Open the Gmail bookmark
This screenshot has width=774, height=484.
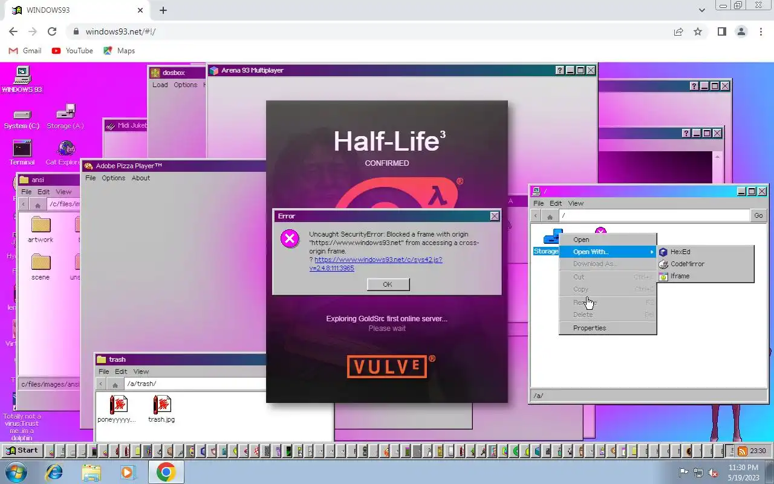pyautogui.click(x=25, y=51)
